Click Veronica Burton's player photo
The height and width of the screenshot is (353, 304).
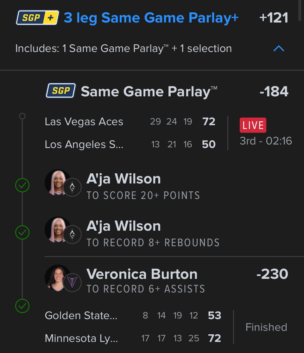[57, 277]
